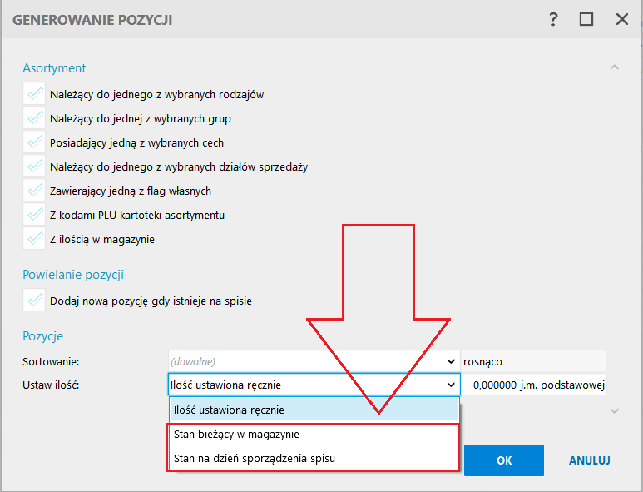Screen dimensions: 643x492
Task: Close the Generowanie pozycji window
Action: pyautogui.click(x=621, y=19)
